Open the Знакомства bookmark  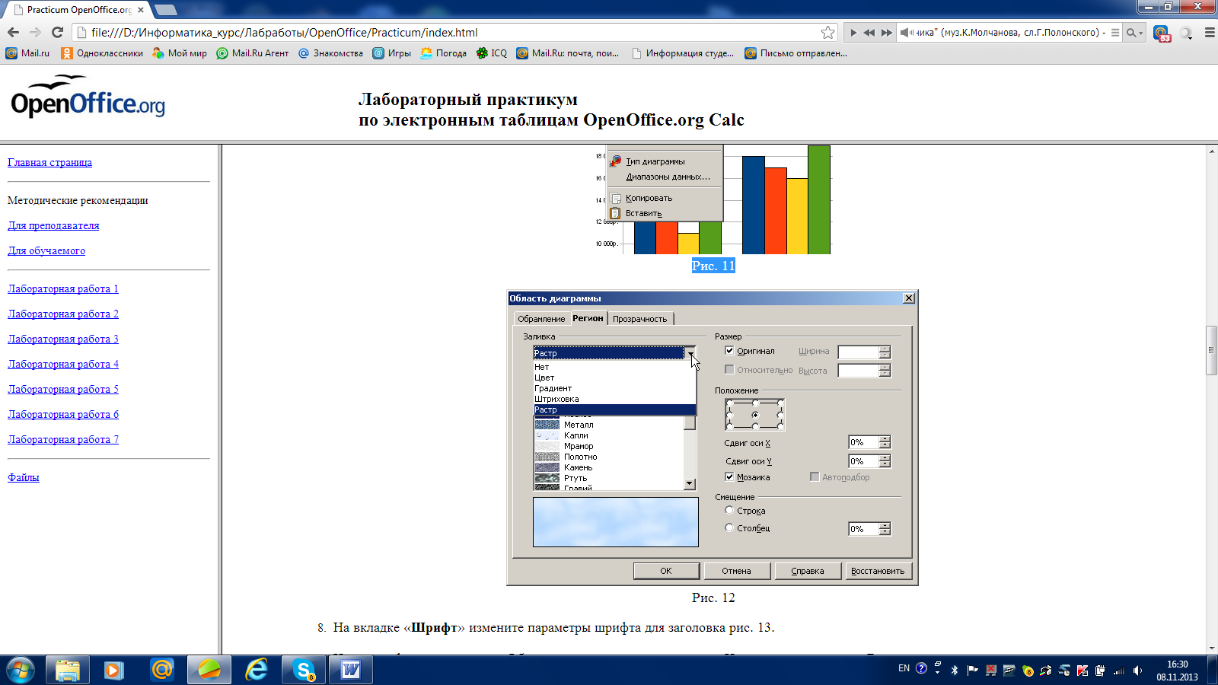[330, 53]
